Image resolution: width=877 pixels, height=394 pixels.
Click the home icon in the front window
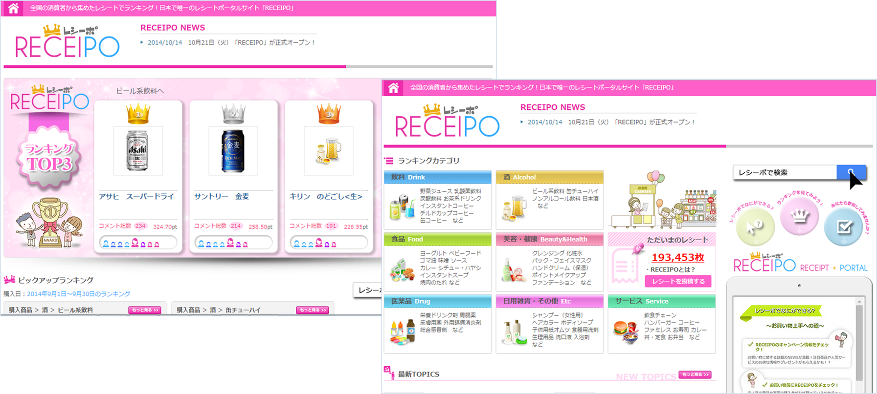pos(393,88)
